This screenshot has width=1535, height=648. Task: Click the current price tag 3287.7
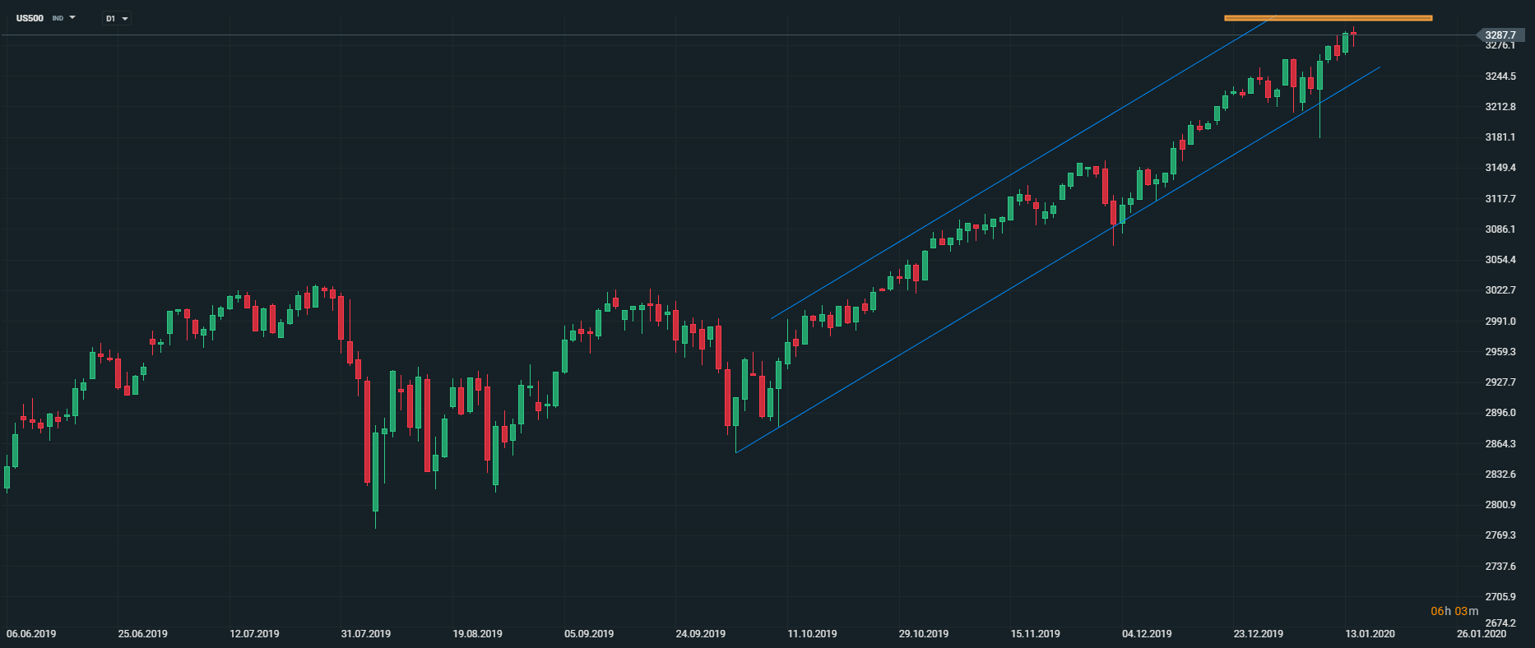[1500, 35]
